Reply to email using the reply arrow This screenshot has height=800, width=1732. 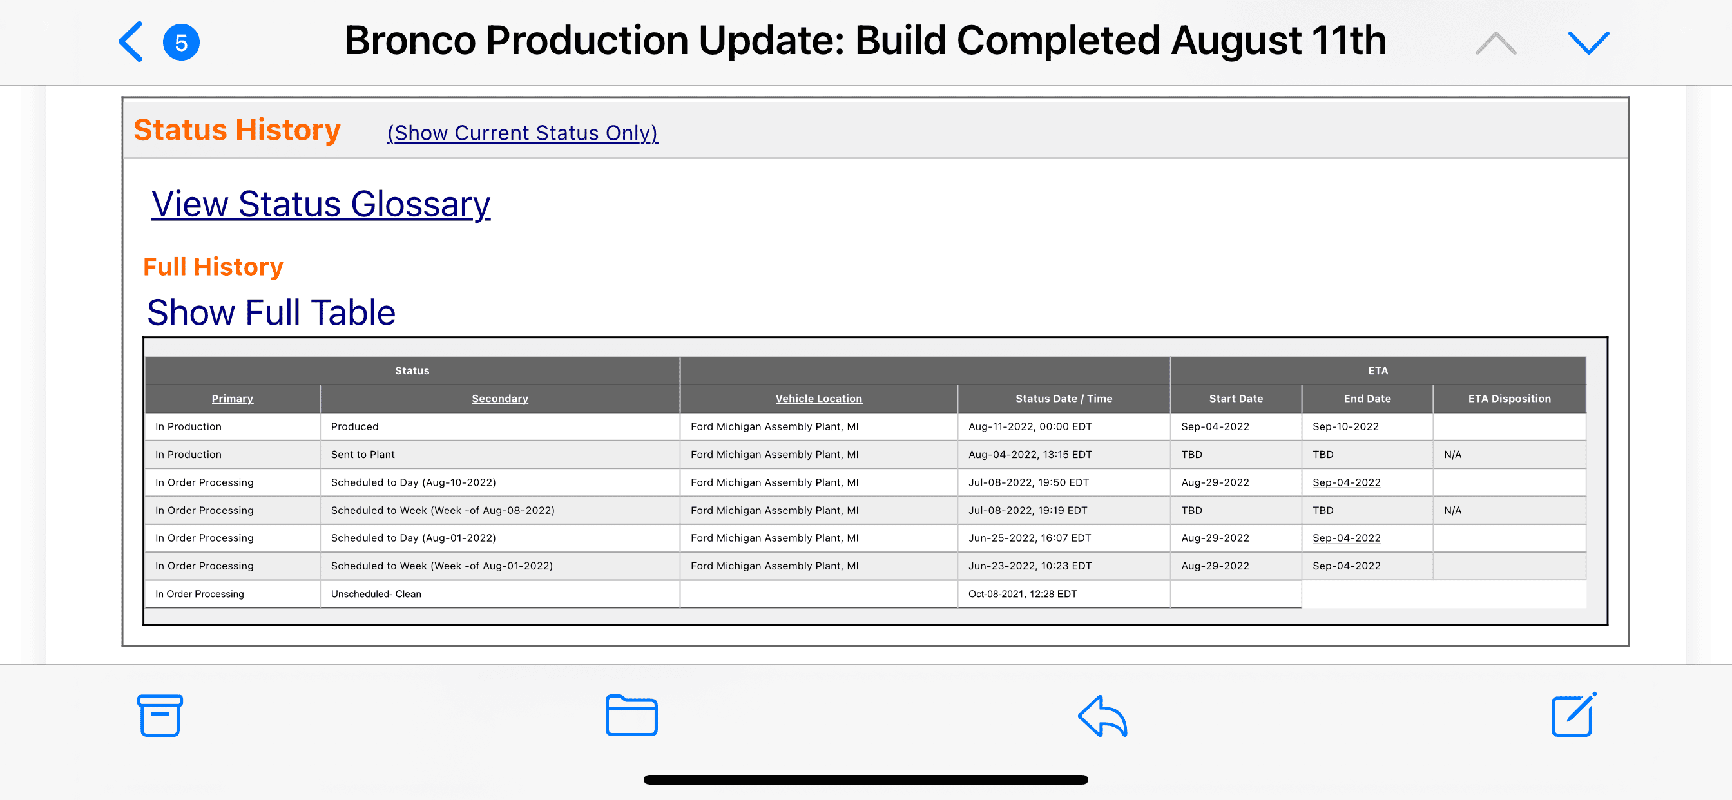[x=1102, y=715]
